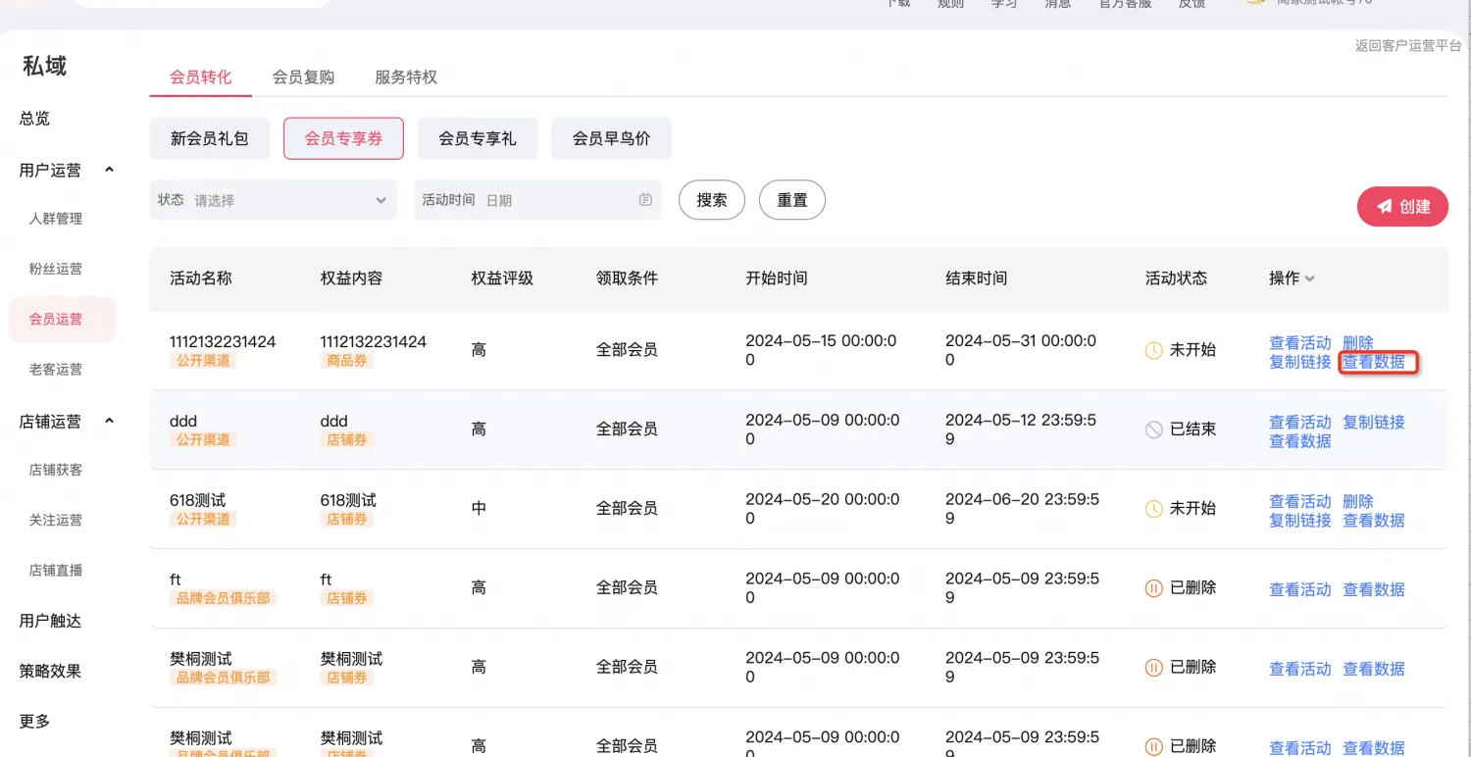Select the 会员早鸟价 sub-tab

pyautogui.click(x=611, y=139)
